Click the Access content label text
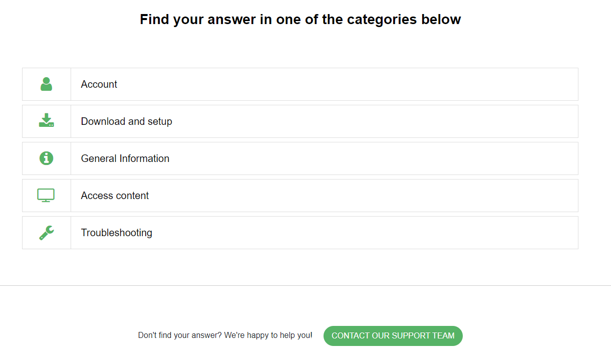Screen dimensions: 611x353 pos(115,196)
